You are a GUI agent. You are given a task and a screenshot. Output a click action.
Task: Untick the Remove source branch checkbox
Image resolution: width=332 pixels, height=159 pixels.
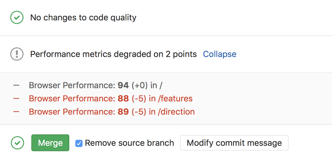(79, 143)
